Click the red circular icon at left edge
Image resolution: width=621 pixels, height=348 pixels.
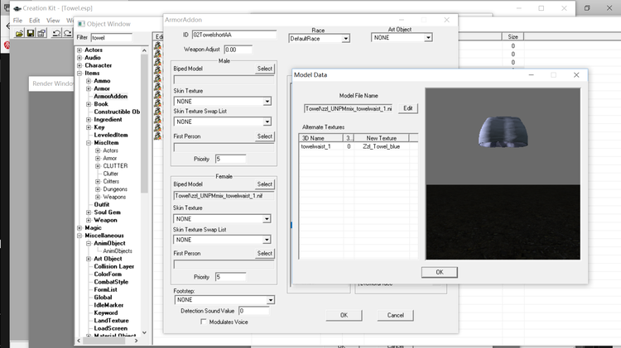click(7, 45)
